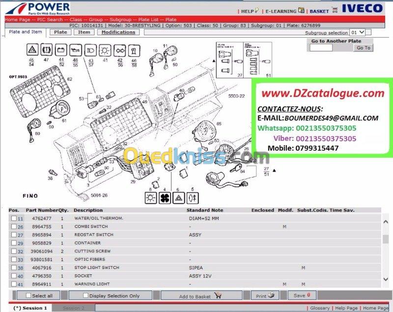Click the fan symbol icon below the diagram
This screenshot has height=312, width=393.
point(165,198)
